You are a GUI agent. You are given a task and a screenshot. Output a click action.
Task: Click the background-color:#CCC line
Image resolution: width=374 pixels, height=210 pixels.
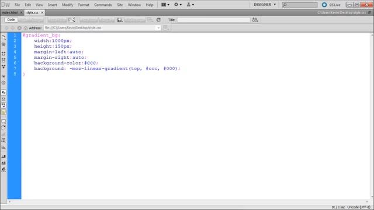pyautogui.click(x=66, y=63)
